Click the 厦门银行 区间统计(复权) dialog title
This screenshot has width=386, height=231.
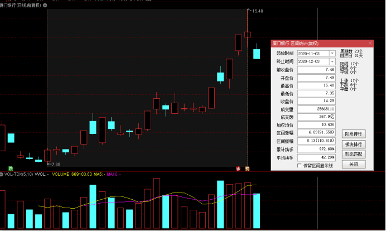[x=296, y=44]
